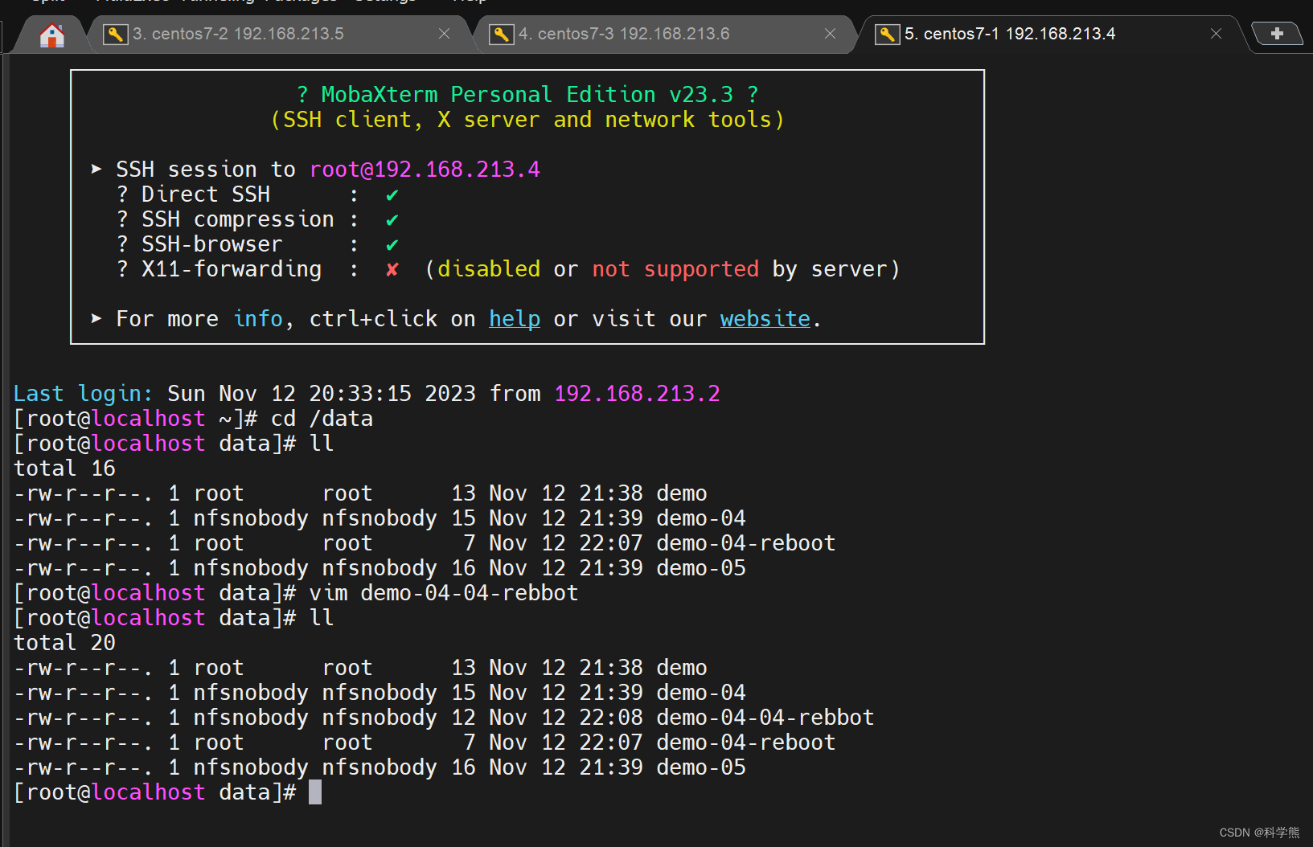Close the centos7-3 192.168.213.6 tab

coord(830,34)
